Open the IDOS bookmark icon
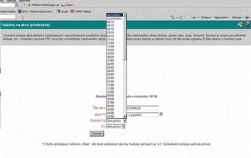Image resolution: width=251 pixels, height=158 pixels. [20, 11]
